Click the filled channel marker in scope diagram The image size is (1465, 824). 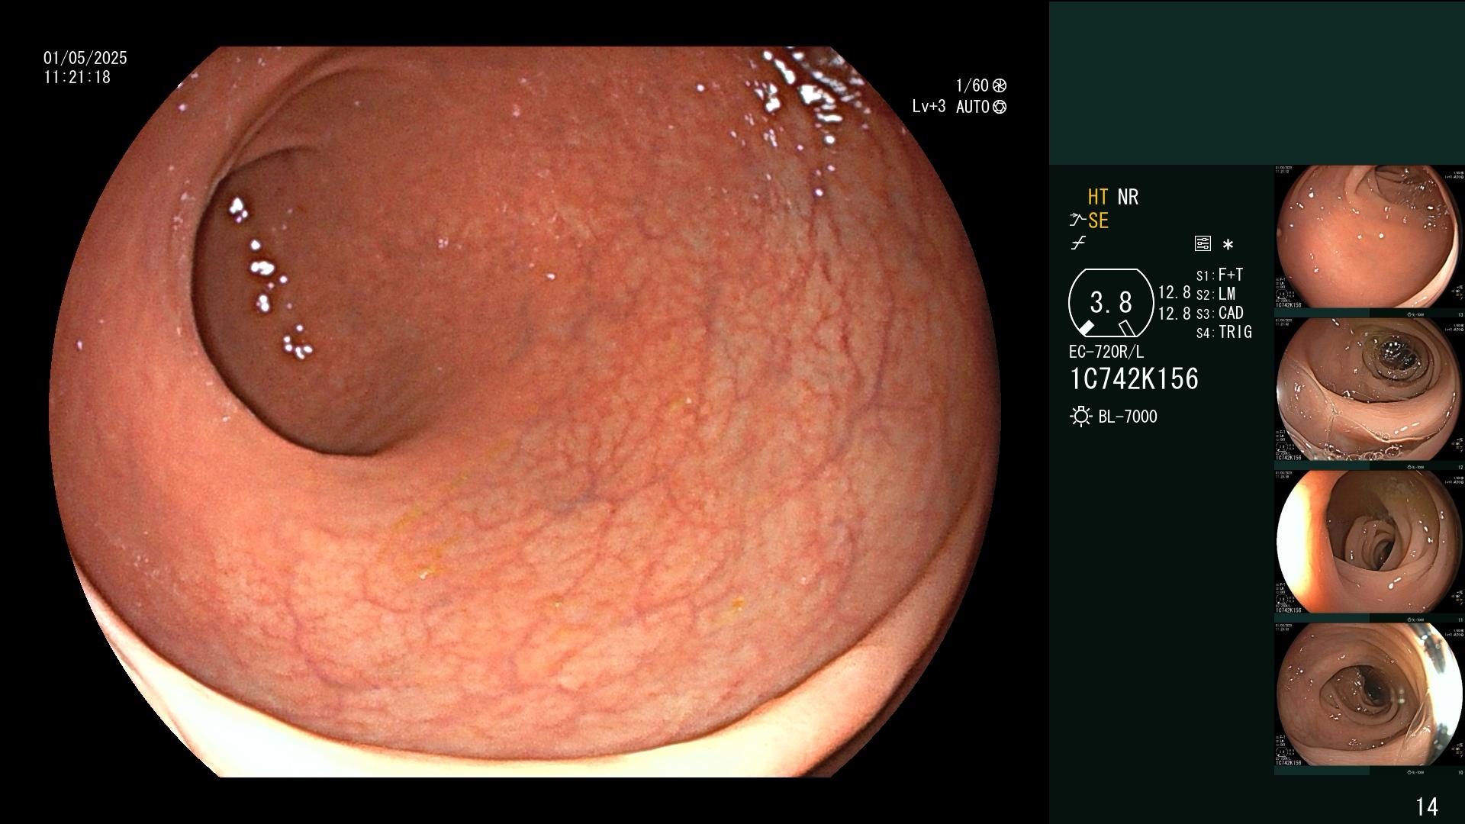point(1086,328)
